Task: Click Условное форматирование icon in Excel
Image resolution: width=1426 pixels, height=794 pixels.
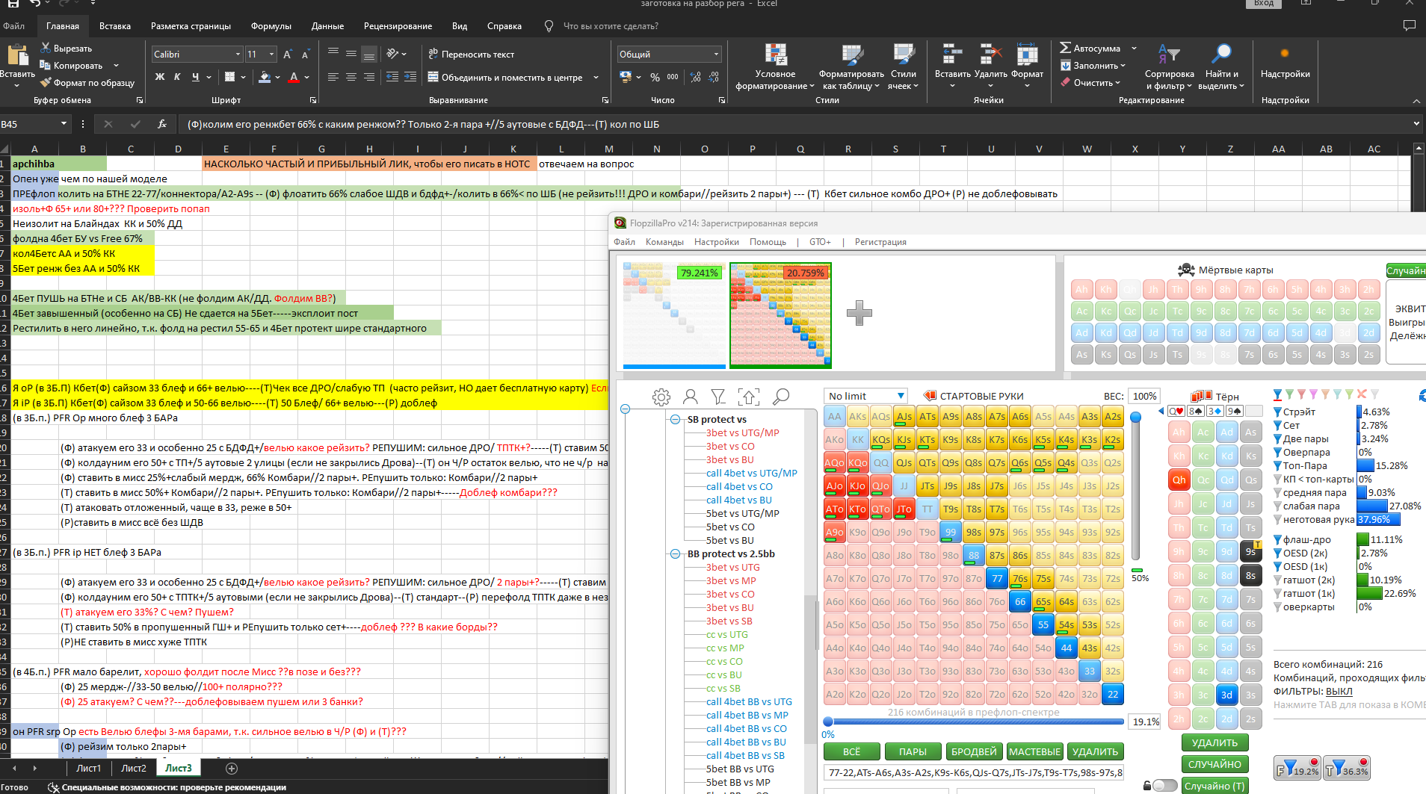Action: pyautogui.click(x=776, y=54)
